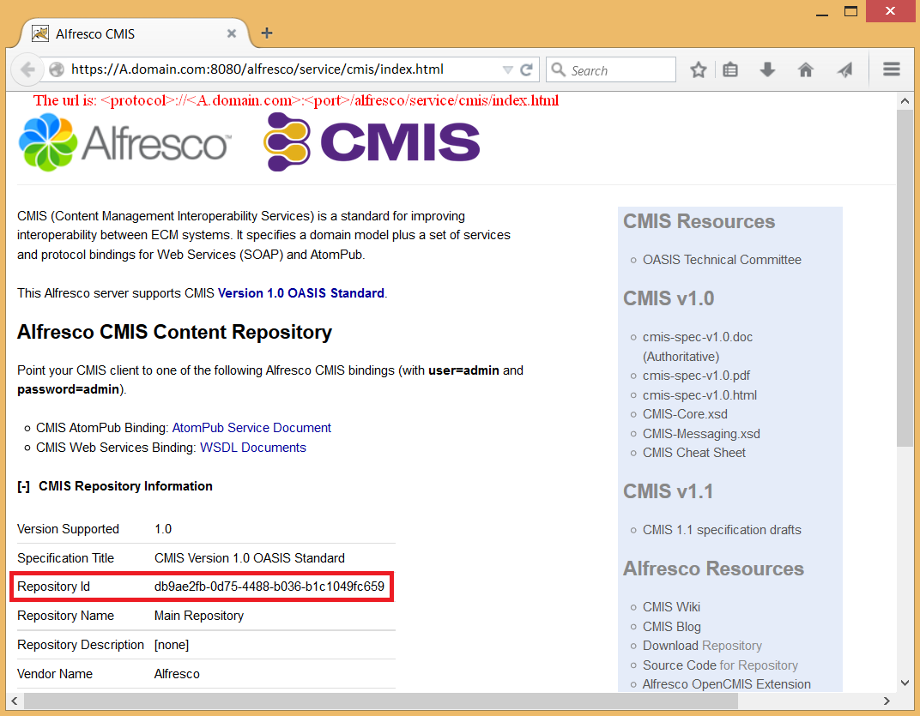
Task: Click Repository Description value [none]
Action: tap(172, 645)
